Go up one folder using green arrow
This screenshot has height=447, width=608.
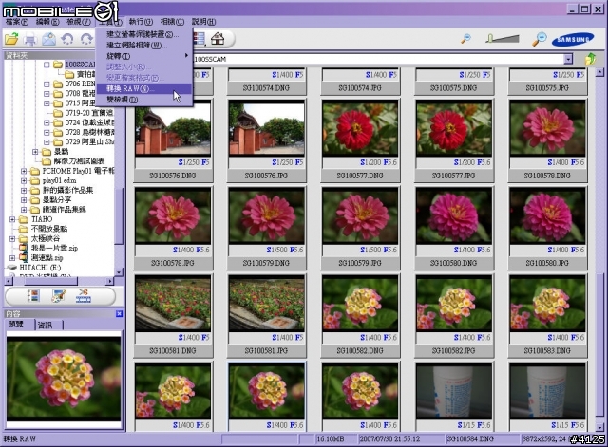coord(590,59)
